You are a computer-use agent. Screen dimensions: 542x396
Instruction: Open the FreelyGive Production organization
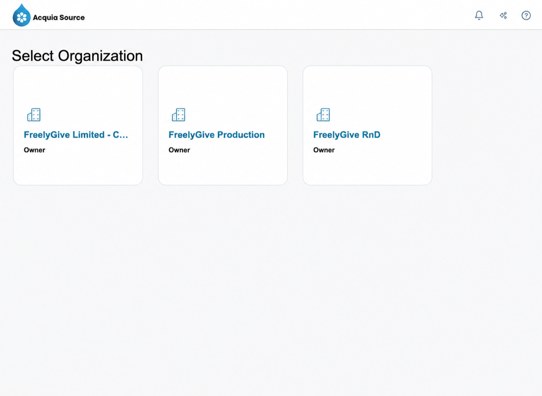tap(216, 135)
